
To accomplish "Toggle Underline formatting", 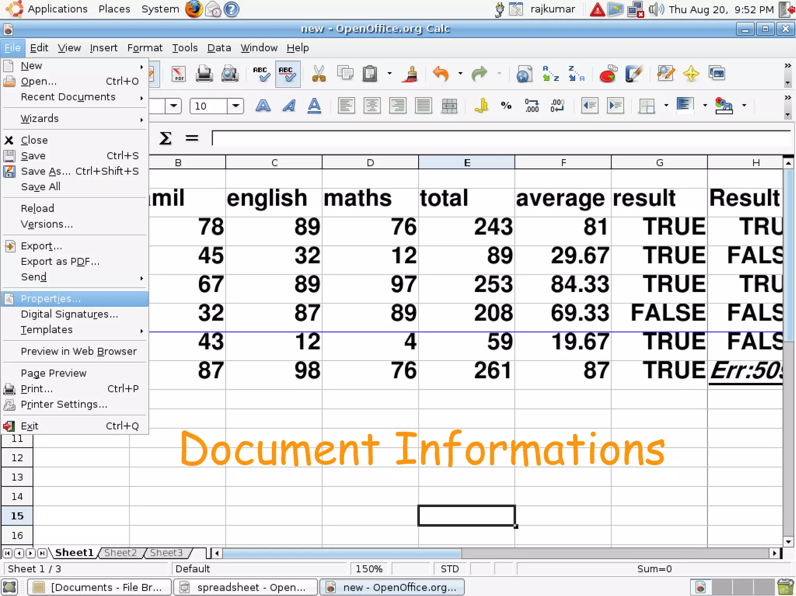I will pyautogui.click(x=314, y=106).
